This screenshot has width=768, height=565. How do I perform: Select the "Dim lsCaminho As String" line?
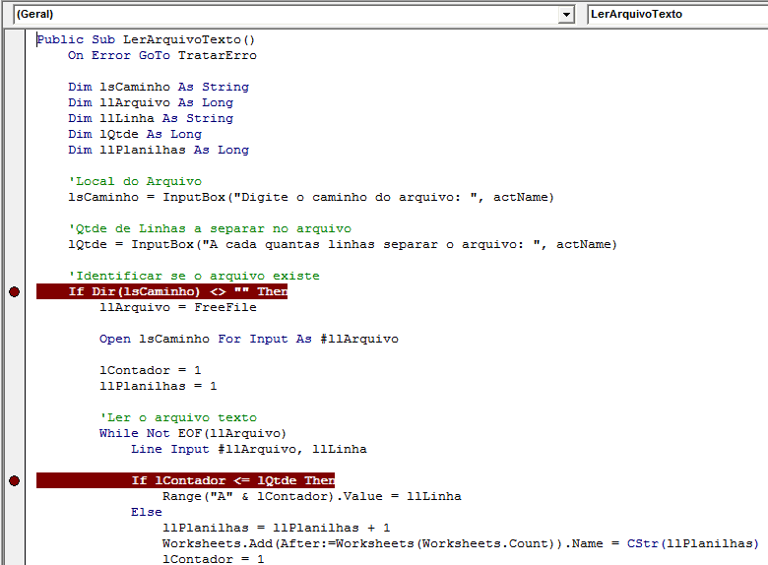click(158, 87)
